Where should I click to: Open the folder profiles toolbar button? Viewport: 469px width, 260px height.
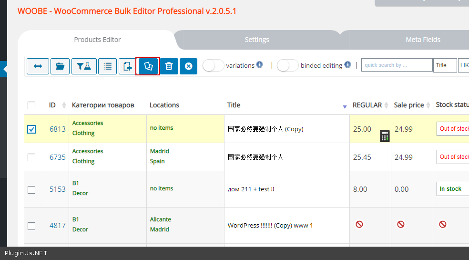(x=60, y=66)
